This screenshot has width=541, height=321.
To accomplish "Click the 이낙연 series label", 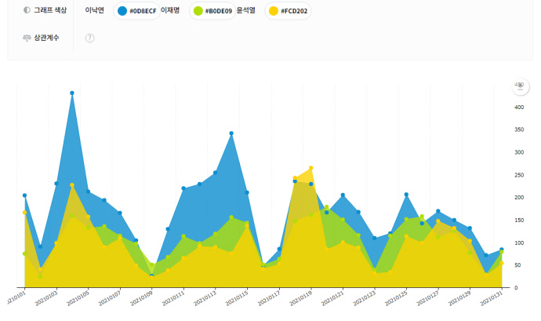I will pos(95,11).
